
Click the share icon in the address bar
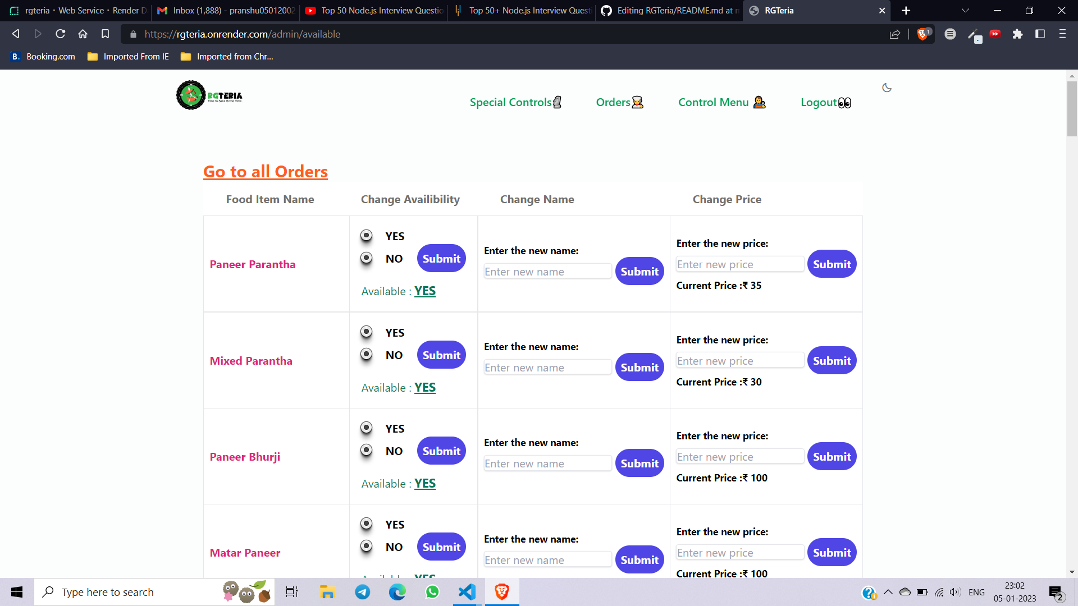coord(894,34)
